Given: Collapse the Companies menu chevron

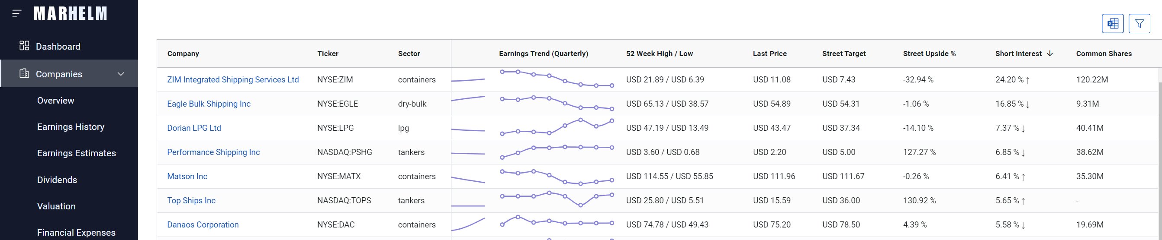Looking at the screenshot, I should [121, 74].
